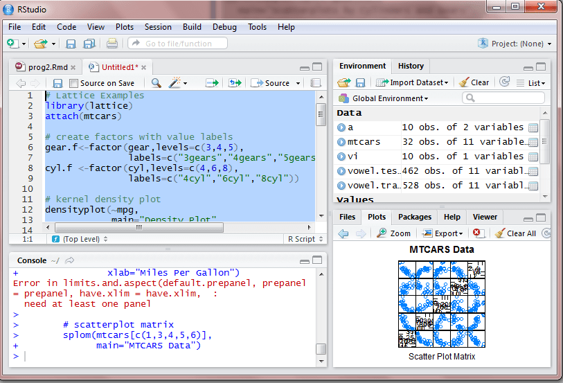Expand the vowel.tra data frame arrow

pyautogui.click(x=341, y=186)
